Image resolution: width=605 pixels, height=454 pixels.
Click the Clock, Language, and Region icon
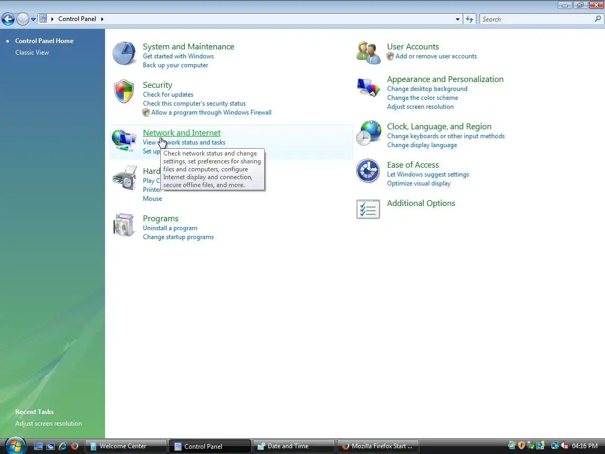tap(369, 133)
